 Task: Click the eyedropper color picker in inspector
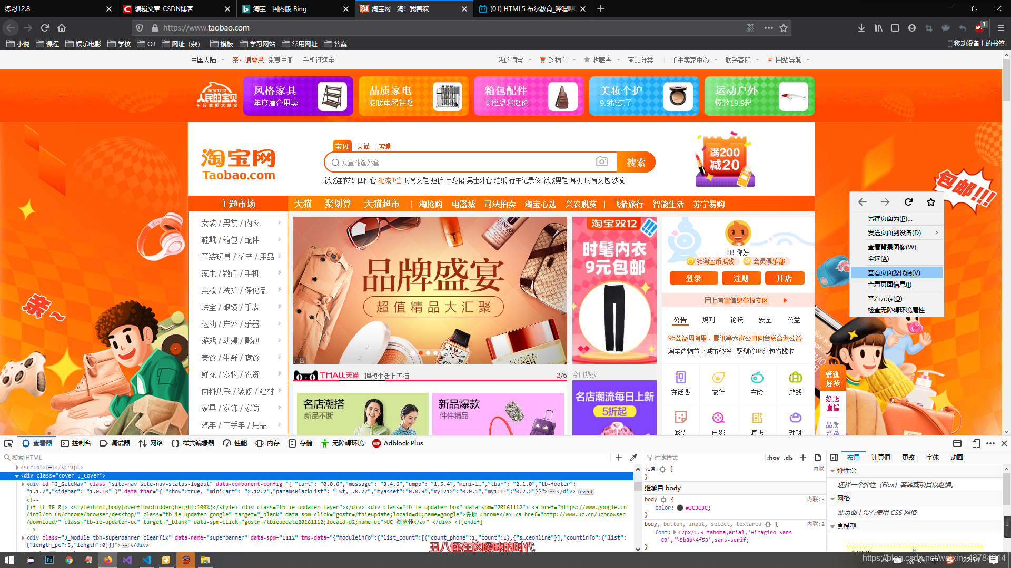click(633, 458)
